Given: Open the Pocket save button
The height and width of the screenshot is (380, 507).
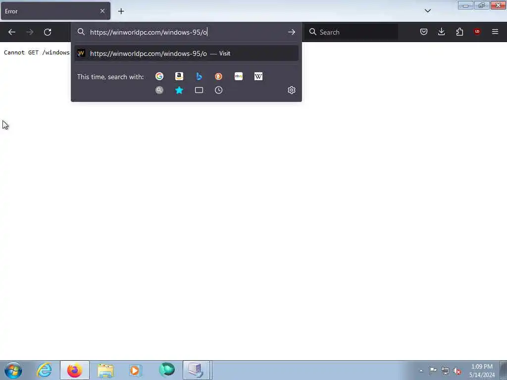Looking at the screenshot, I should [x=424, y=32].
